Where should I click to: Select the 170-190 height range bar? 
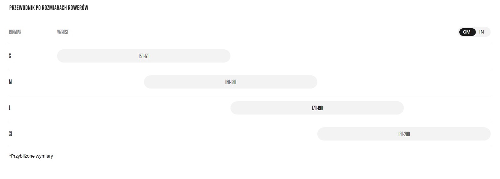coord(317,108)
